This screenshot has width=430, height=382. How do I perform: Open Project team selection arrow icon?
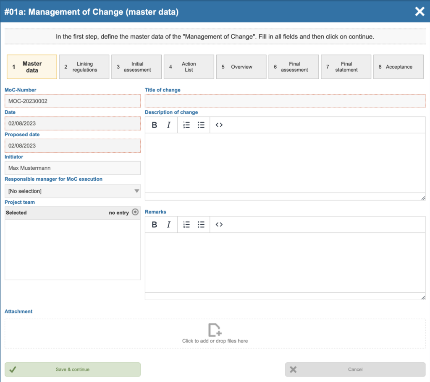[135, 212]
